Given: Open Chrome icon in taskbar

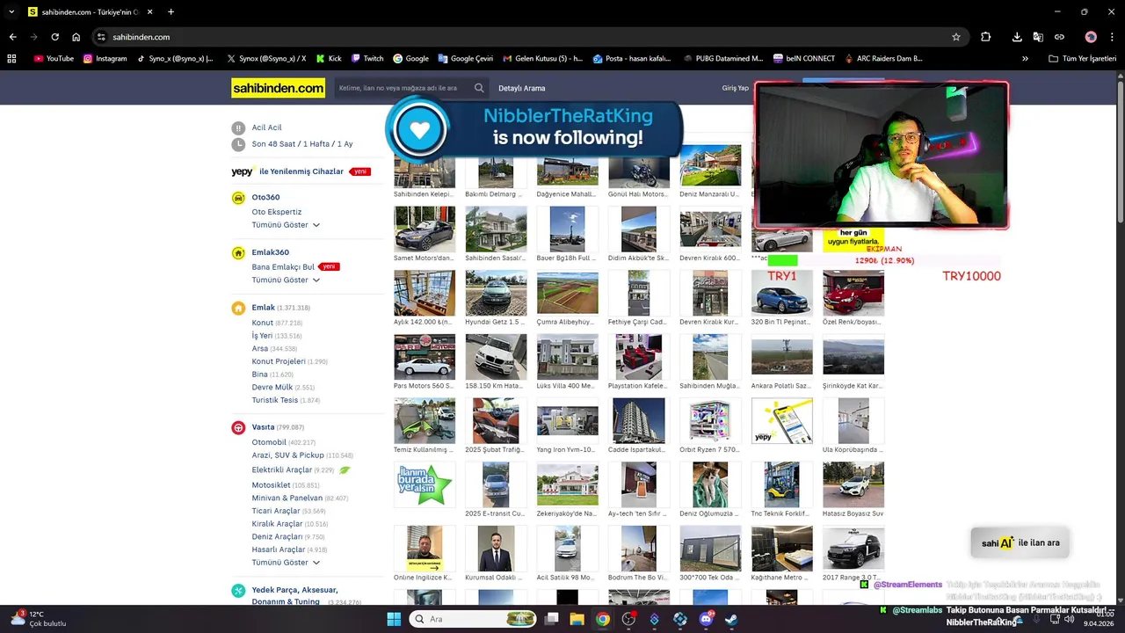Looking at the screenshot, I should 602,619.
